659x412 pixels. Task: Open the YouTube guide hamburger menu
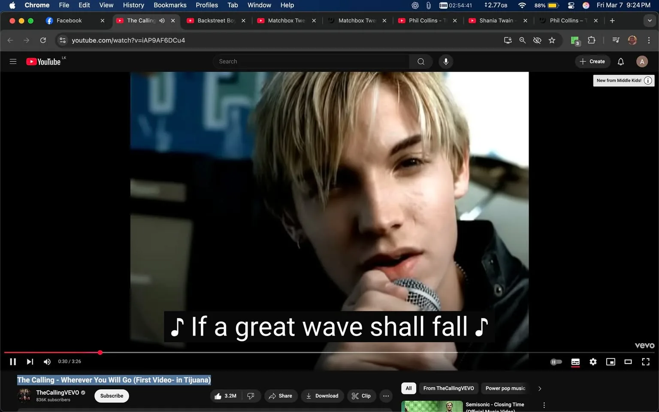tap(13, 61)
